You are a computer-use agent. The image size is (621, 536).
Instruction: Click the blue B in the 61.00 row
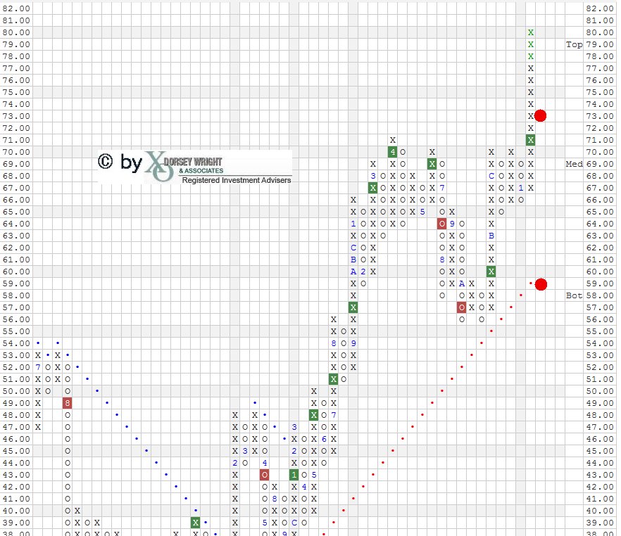(x=353, y=260)
